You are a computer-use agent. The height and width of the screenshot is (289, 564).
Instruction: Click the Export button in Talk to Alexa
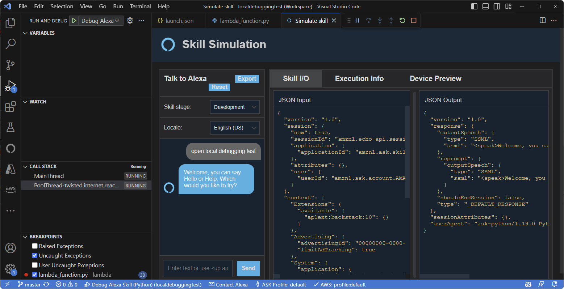247,78
